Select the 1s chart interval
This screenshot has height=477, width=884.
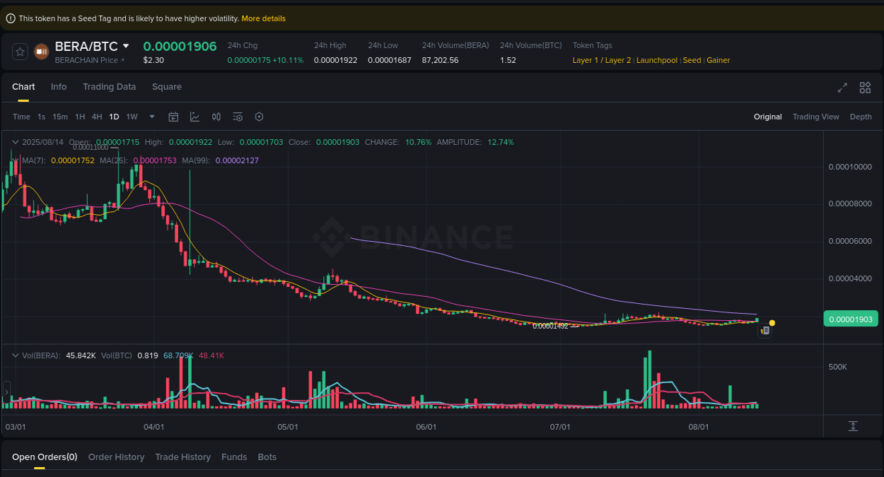click(42, 117)
